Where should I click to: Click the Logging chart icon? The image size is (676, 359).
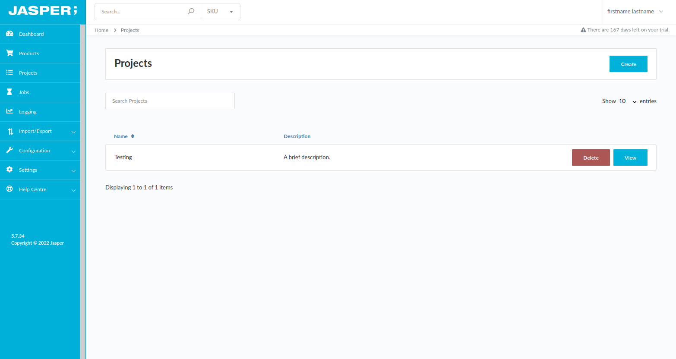point(9,111)
